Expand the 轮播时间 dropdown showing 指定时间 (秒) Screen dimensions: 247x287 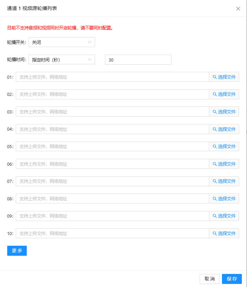coord(62,60)
